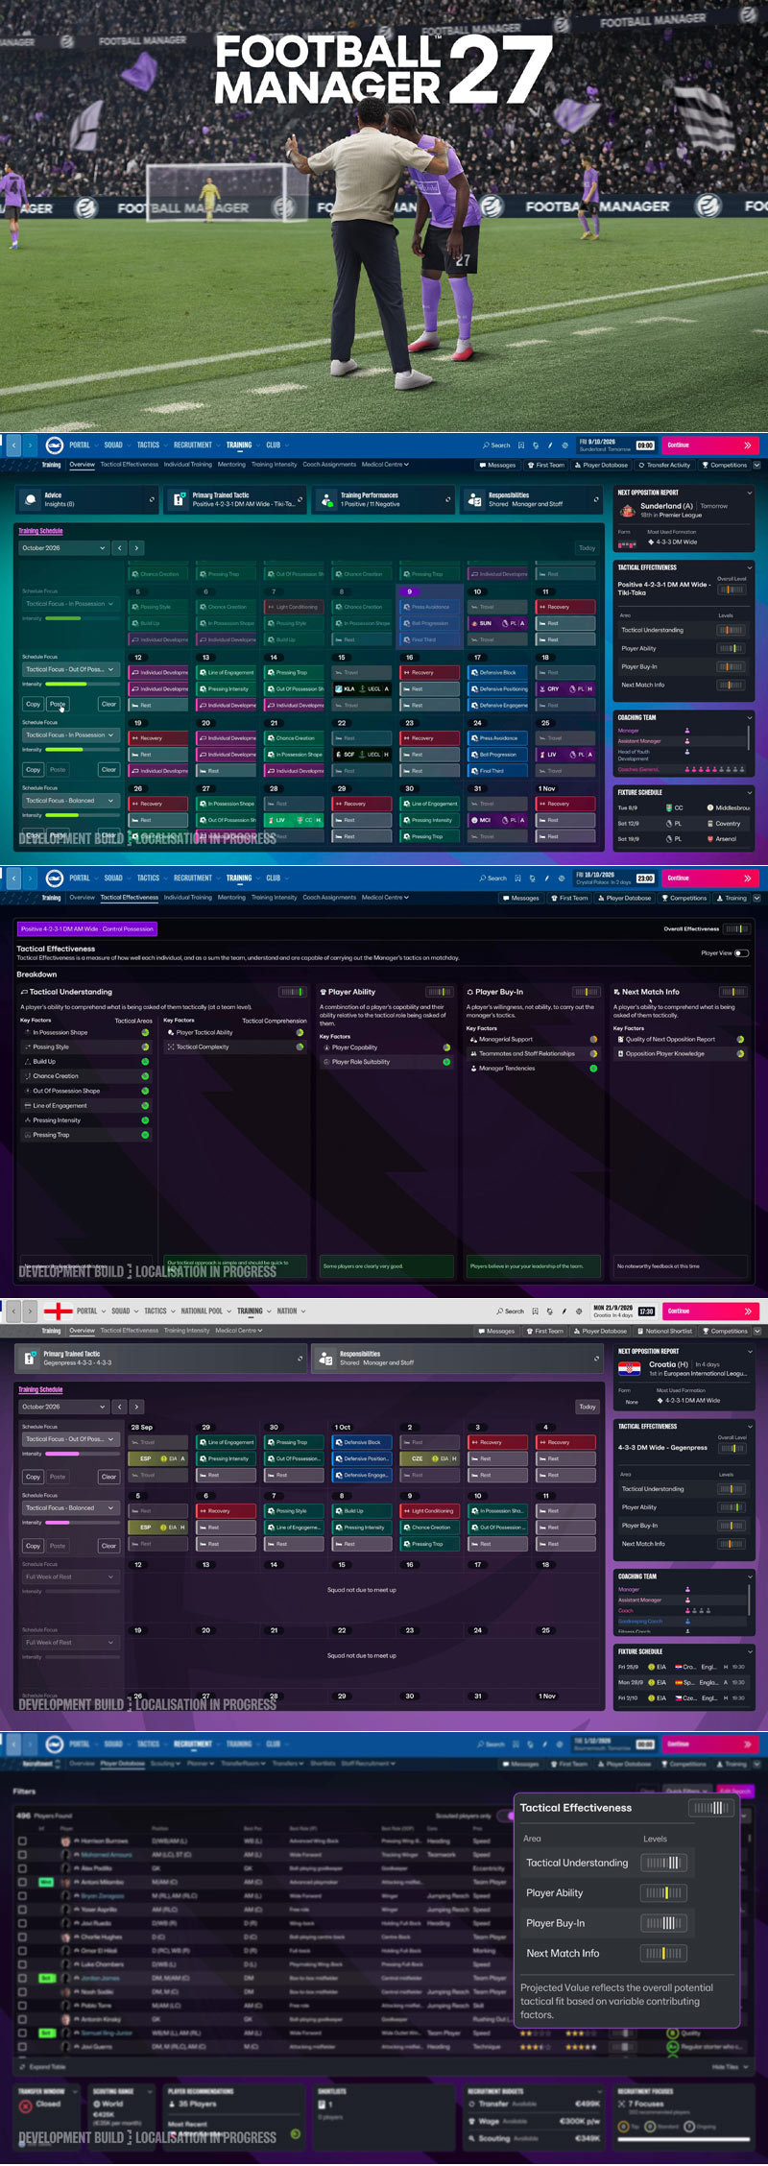Click Primary Trained Tactic Tiki-Taka card icon
Screen dimensions: 768x2166
pos(179,499)
